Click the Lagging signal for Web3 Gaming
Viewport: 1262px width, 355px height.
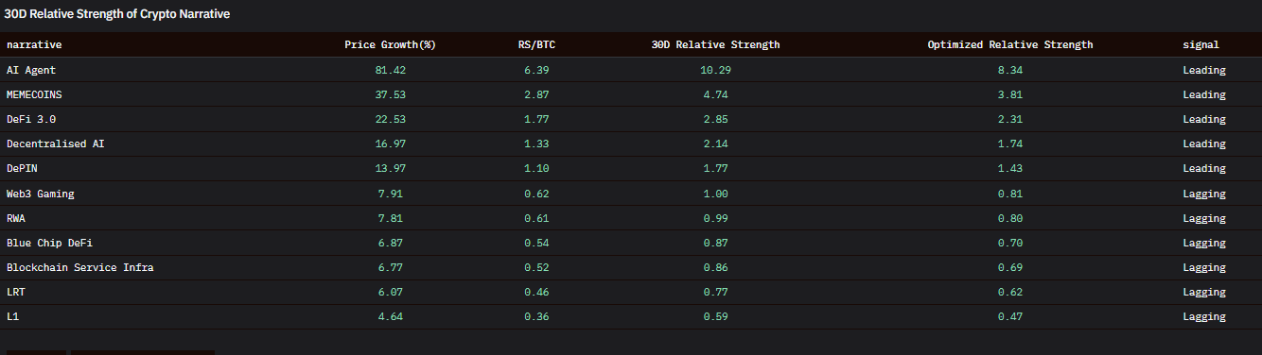point(1204,194)
